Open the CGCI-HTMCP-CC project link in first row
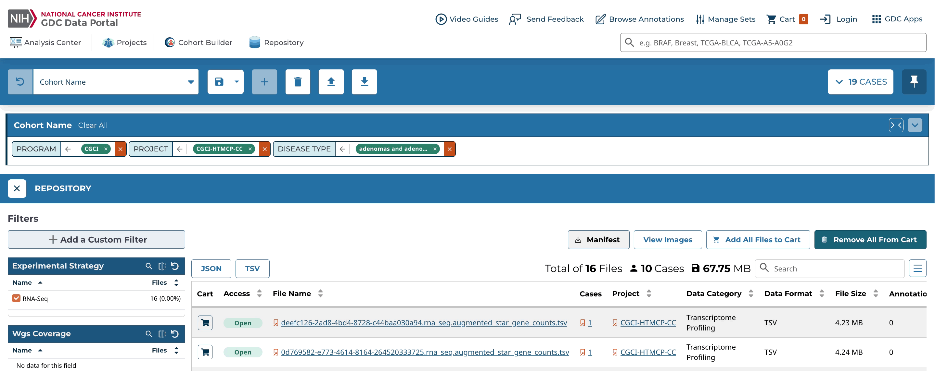Image resolution: width=935 pixels, height=371 pixels. click(647, 322)
